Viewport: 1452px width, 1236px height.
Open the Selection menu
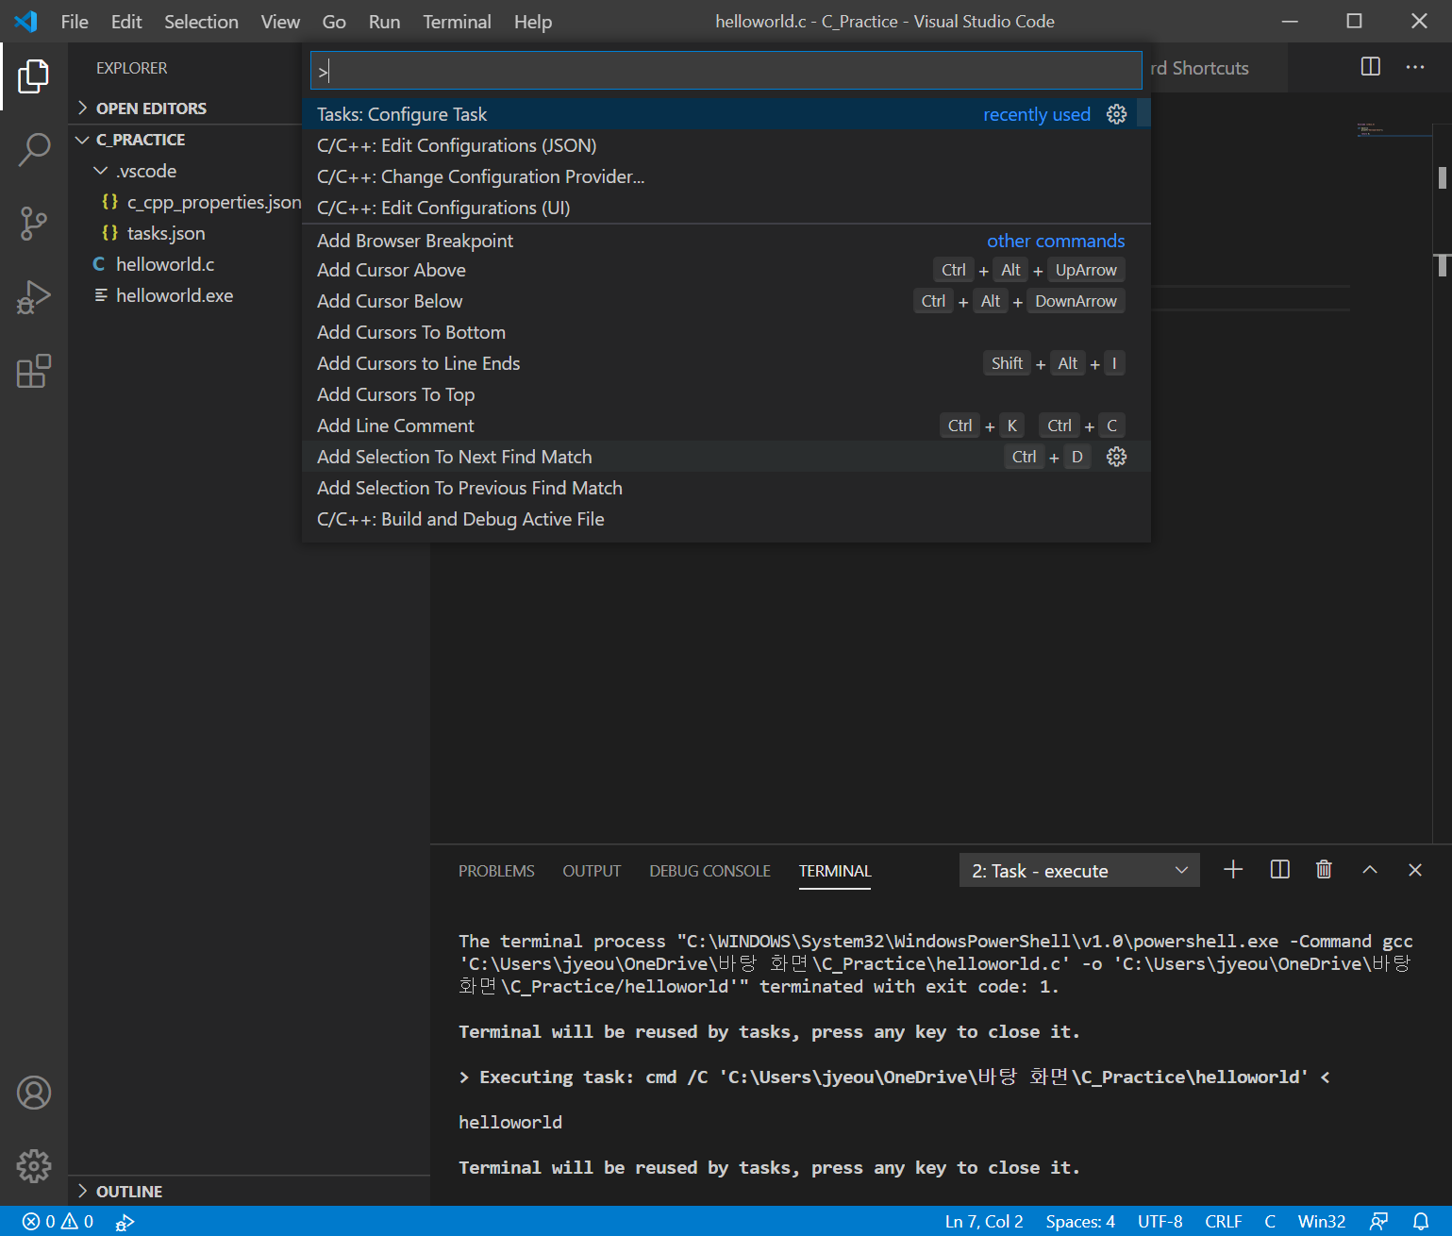201,22
